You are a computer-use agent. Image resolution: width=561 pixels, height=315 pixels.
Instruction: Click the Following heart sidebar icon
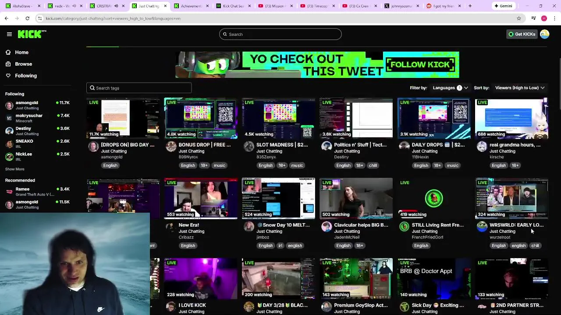coord(8,76)
